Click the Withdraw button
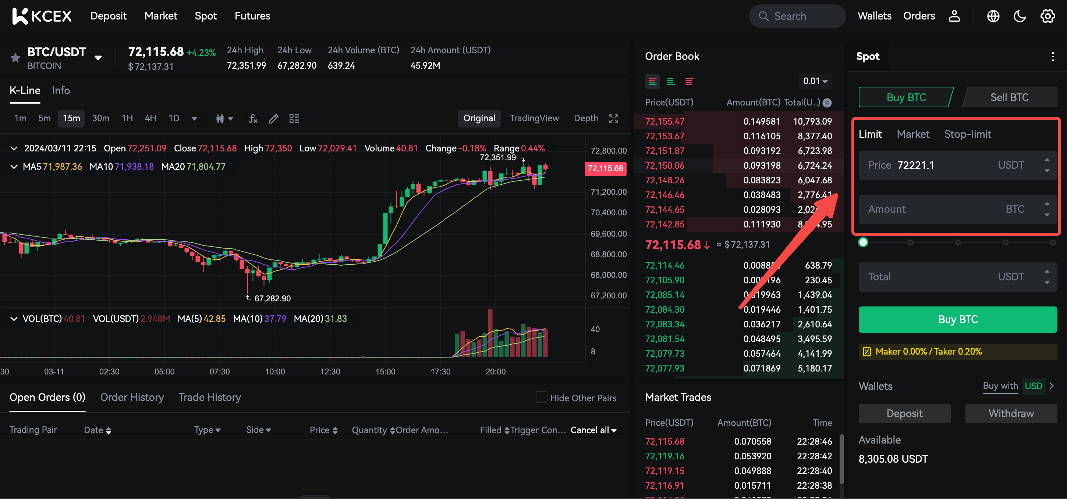Image resolution: width=1067 pixels, height=499 pixels. pyautogui.click(x=1011, y=414)
